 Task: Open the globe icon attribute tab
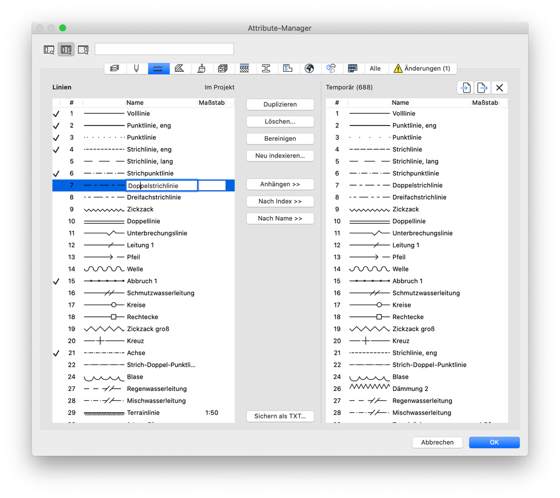309,68
